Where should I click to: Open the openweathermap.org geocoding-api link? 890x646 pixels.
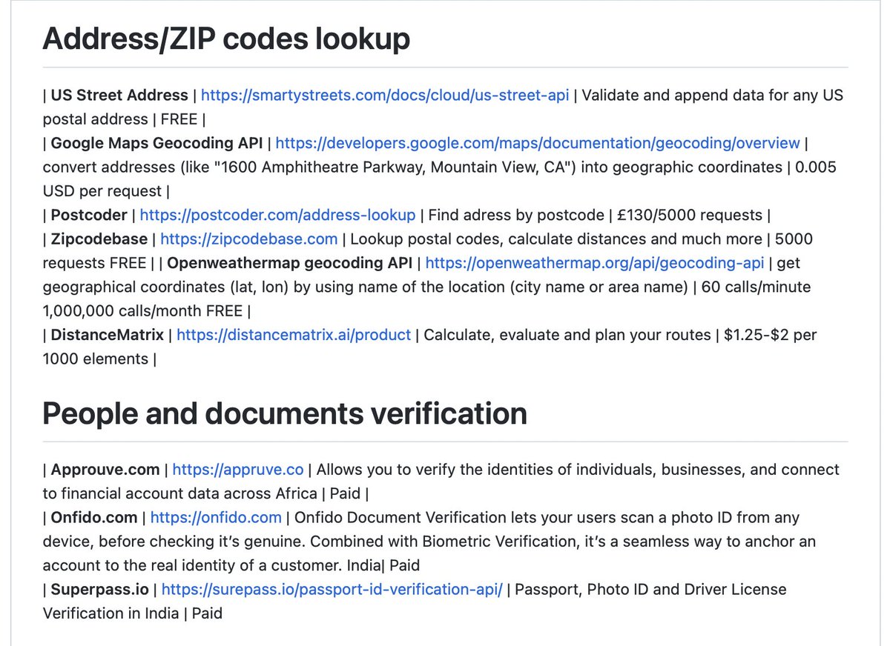tap(595, 263)
